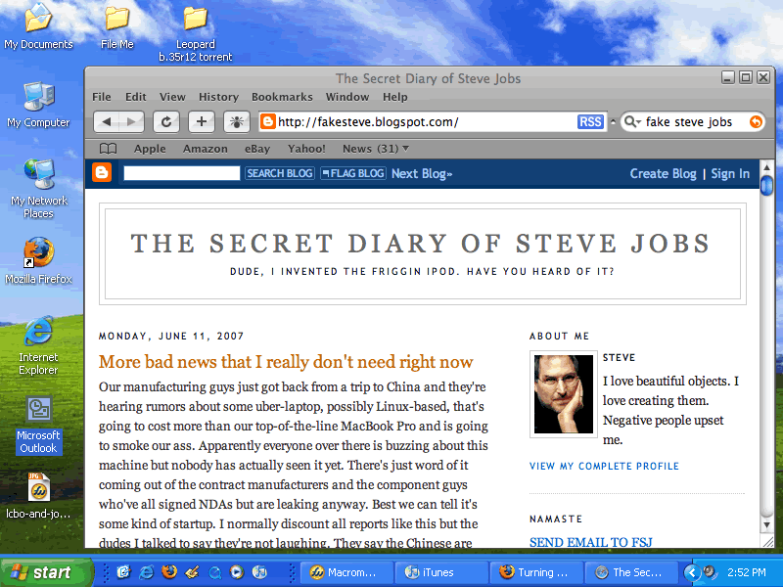Click the orange SnapBack arrow in search field
Viewport: 783px width, 587px height.
756,121
